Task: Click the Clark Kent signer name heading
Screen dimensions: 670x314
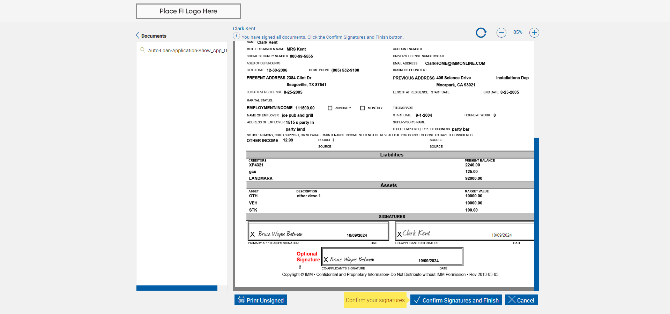Action: (x=244, y=29)
